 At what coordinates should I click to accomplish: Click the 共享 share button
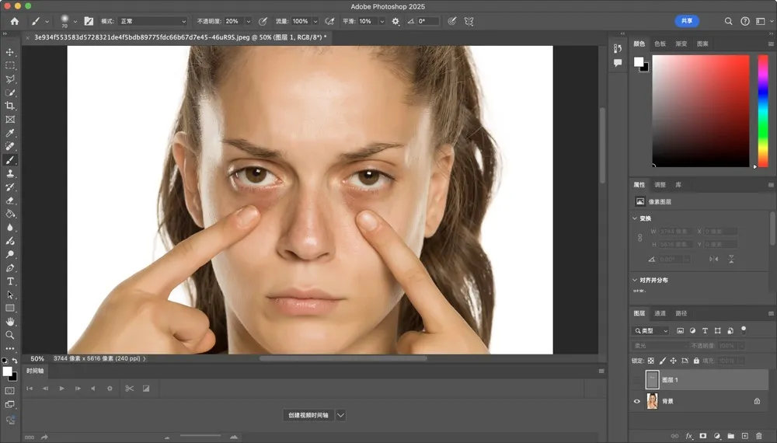686,21
